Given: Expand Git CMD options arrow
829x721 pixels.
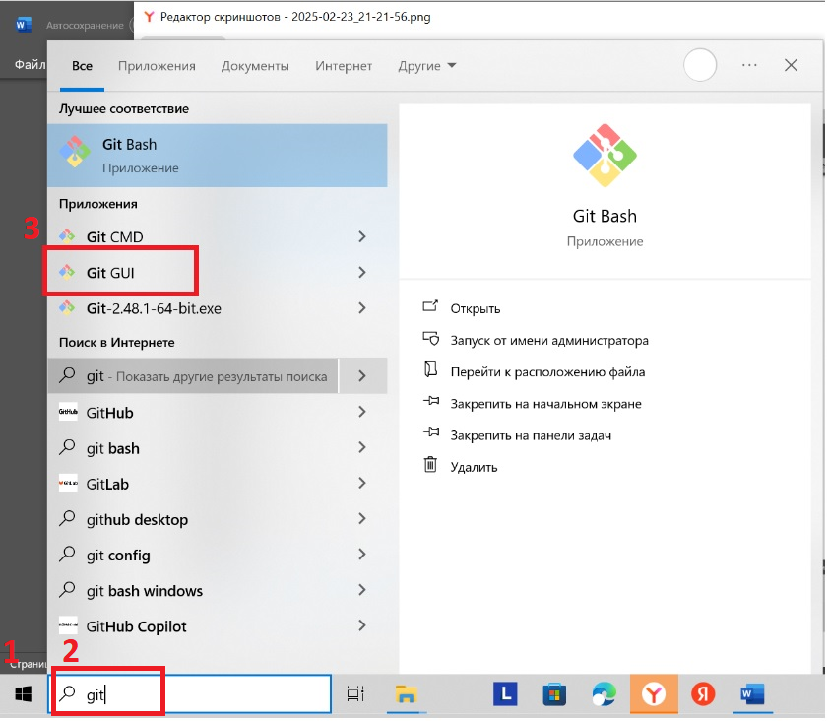Looking at the screenshot, I should [362, 237].
